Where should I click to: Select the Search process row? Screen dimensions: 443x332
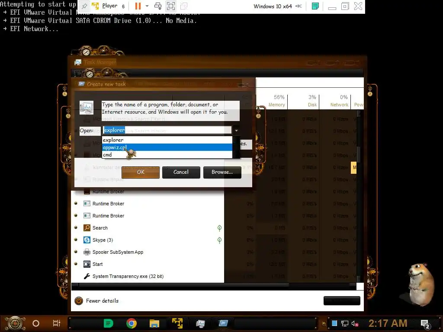click(148, 228)
